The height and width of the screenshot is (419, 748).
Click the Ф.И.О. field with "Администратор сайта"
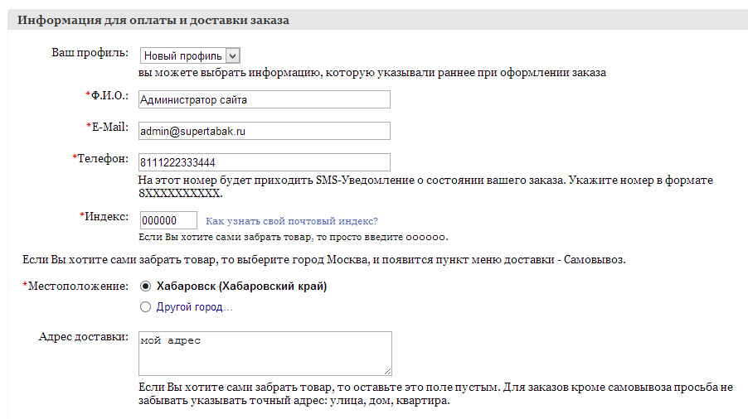[x=265, y=99]
